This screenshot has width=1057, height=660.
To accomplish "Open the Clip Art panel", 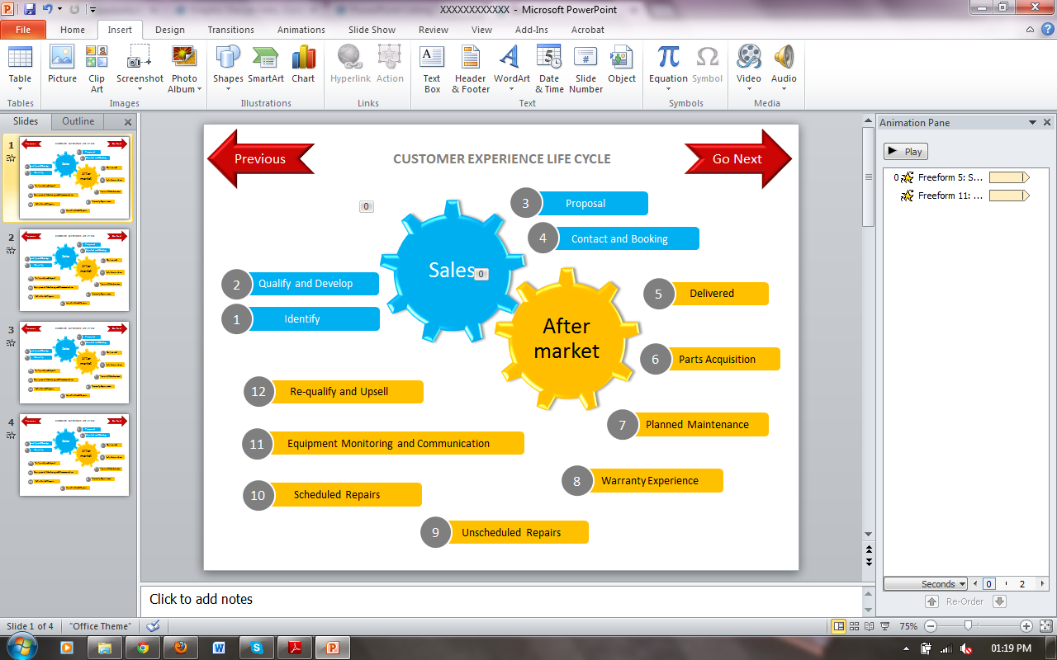I will point(97,64).
